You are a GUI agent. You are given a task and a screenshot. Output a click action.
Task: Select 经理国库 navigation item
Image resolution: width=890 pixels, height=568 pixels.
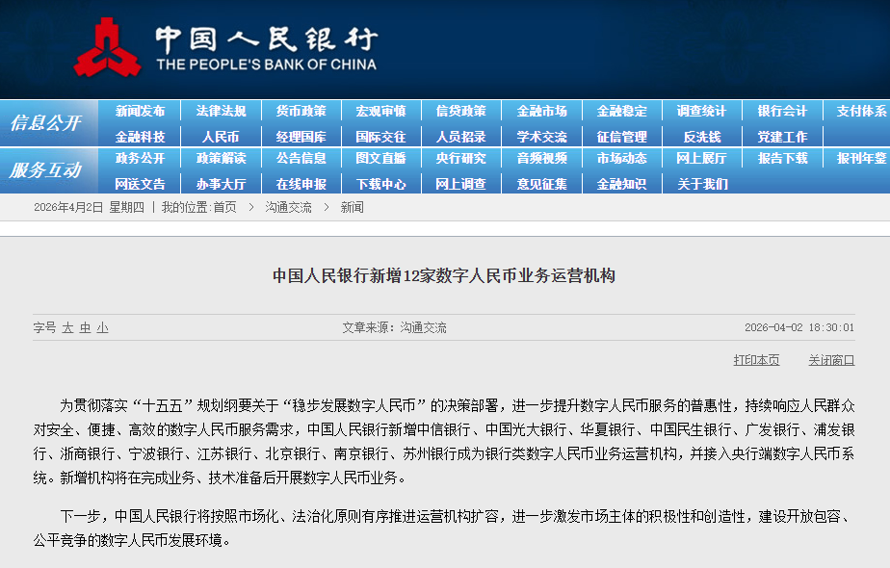(x=301, y=137)
